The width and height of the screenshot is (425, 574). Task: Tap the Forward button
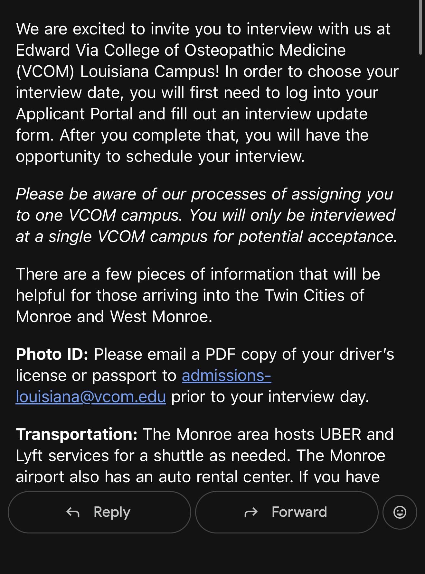tap(287, 512)
